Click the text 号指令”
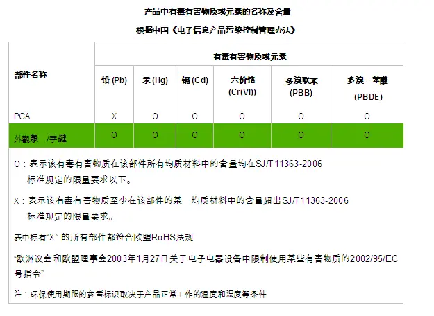Viewport: 434px width, 316px height. pyautogui.click(x=29, y=274)
